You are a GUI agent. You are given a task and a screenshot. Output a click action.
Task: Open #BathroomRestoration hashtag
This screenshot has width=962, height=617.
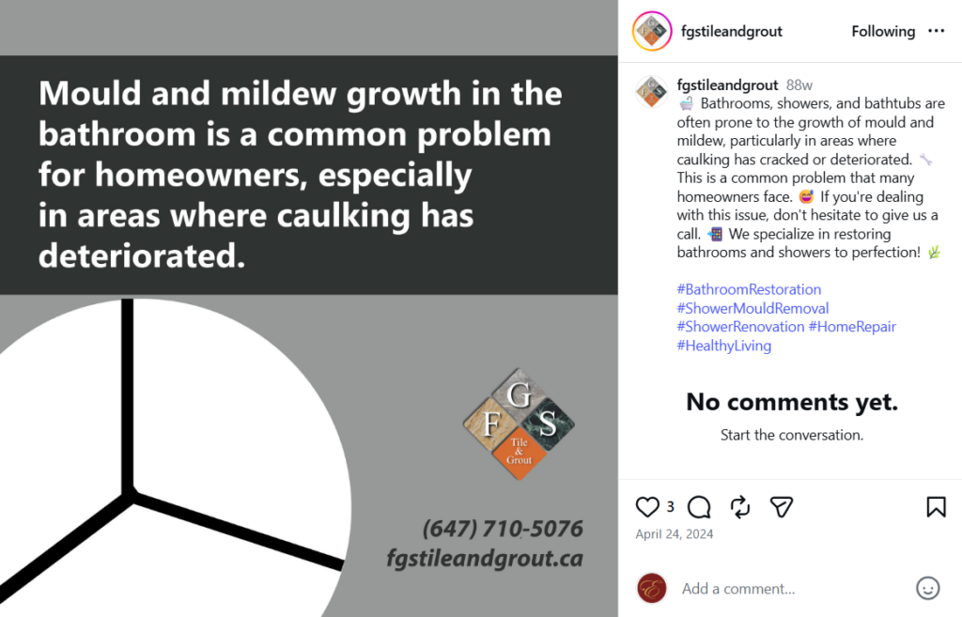[749, 289]
